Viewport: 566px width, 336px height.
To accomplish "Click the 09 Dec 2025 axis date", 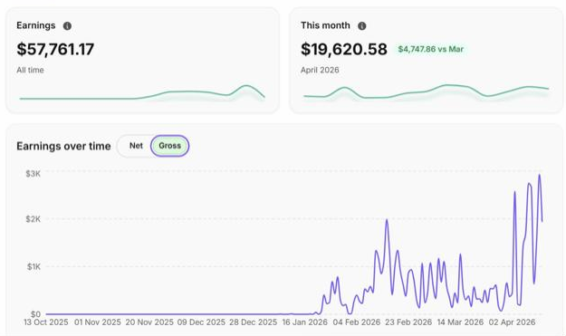I will click(201, 322).
